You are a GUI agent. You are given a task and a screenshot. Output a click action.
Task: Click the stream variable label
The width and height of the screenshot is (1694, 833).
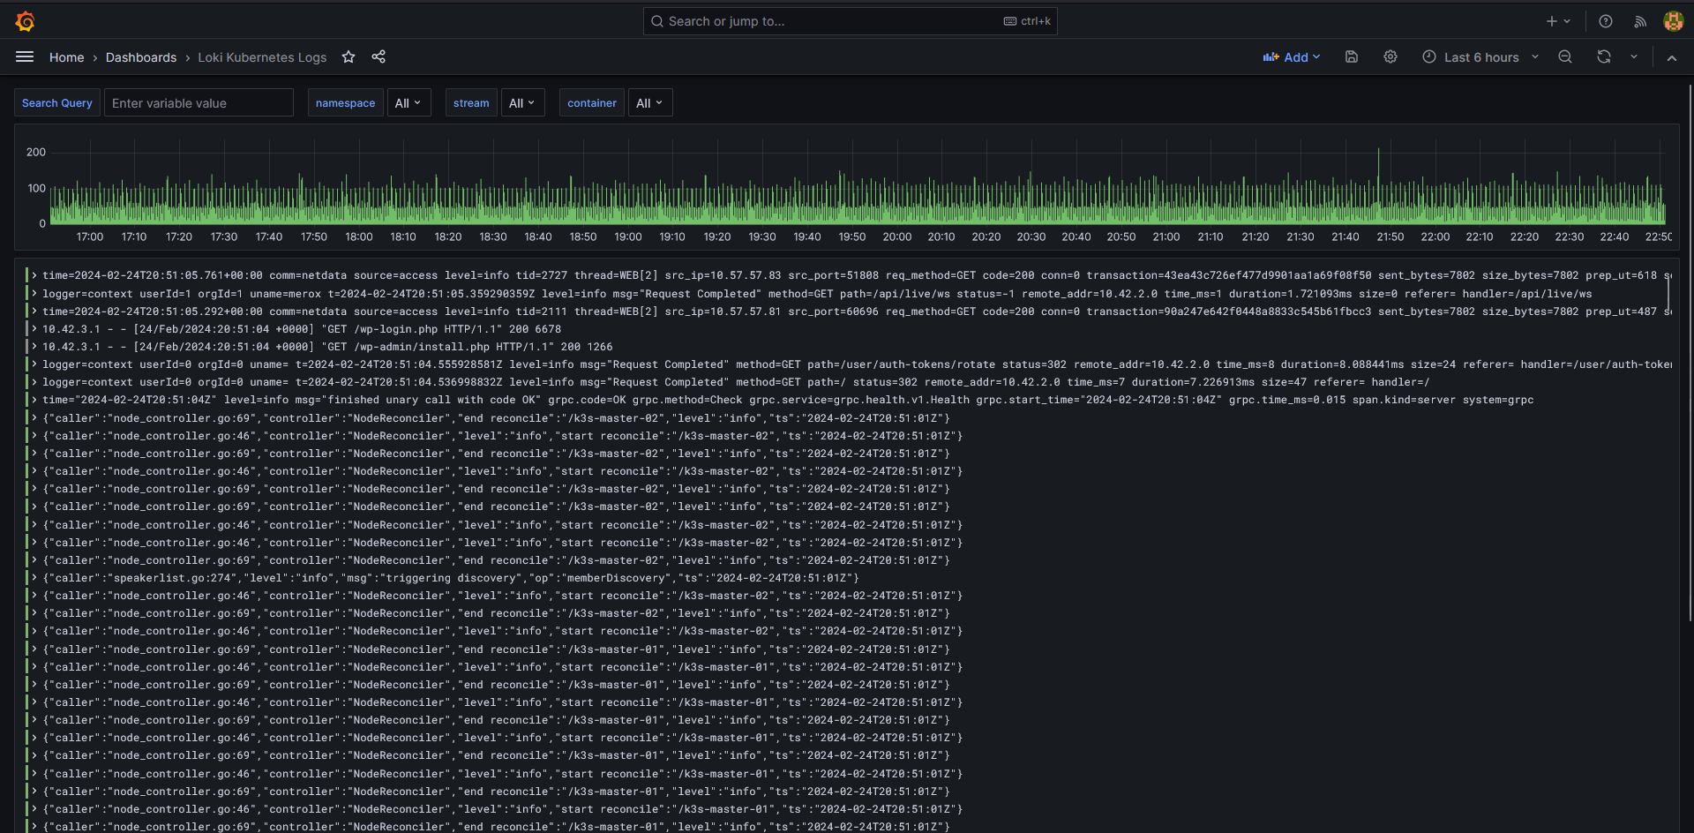point(471,103)
